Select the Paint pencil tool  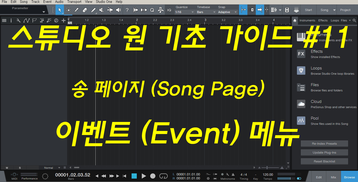coord(93,10)
